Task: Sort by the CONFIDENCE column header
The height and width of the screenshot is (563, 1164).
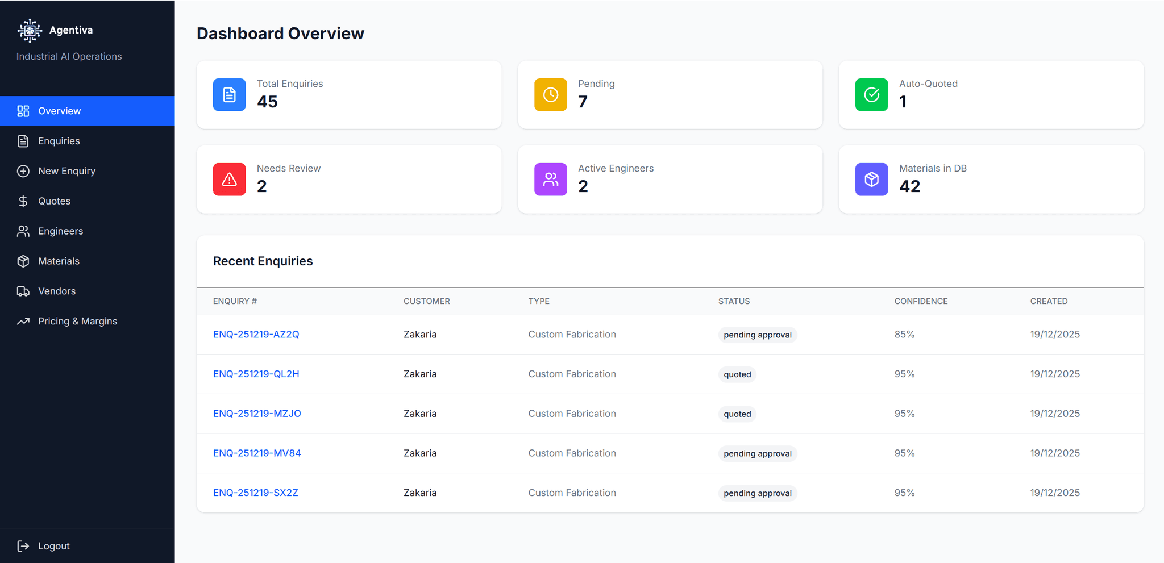Action: pyautogui.click(x=921, y=301)
